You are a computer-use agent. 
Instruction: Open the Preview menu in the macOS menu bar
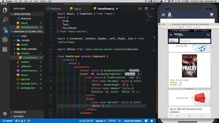(x=9, y=1)
